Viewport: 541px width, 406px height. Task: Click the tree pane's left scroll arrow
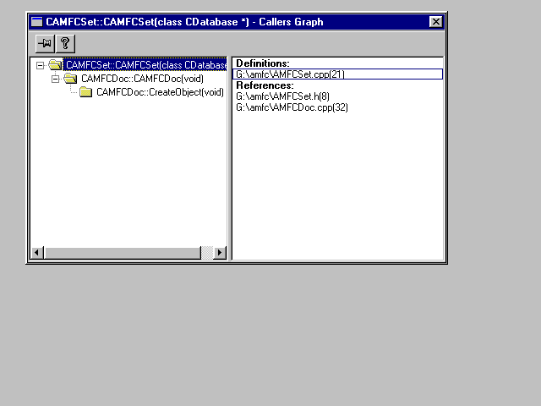pos(36,253)
